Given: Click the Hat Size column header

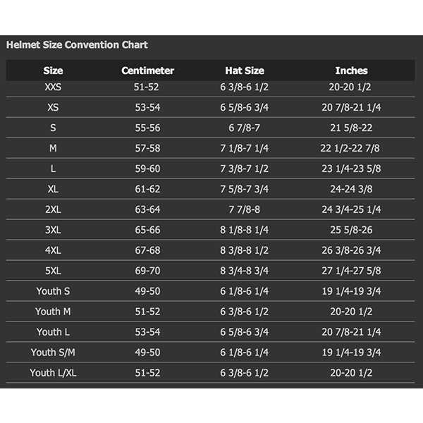Looking at the screenshot, I should [x=245, y=70].
